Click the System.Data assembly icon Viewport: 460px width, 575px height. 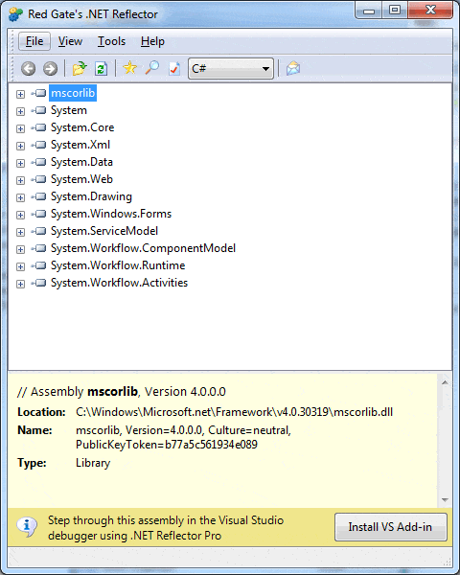[x=39, y=162]
